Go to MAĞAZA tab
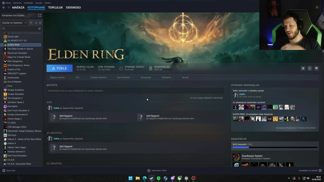Image resolution: width=324 pixels, height=182 pixels. tap(18, 8)
